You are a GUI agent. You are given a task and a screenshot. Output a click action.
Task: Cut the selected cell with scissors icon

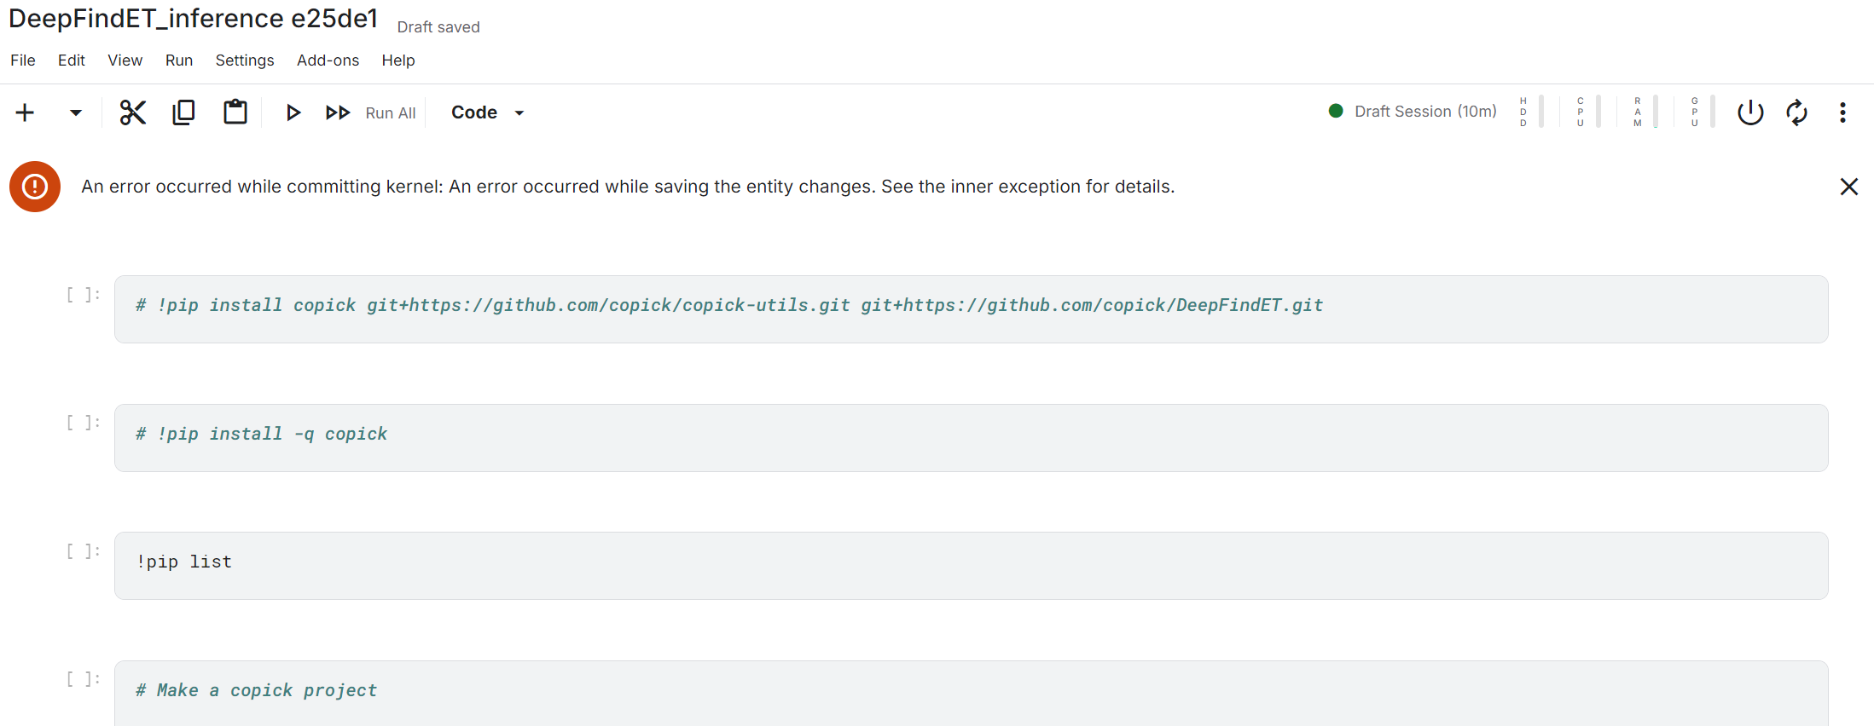[x=132, y=112]
